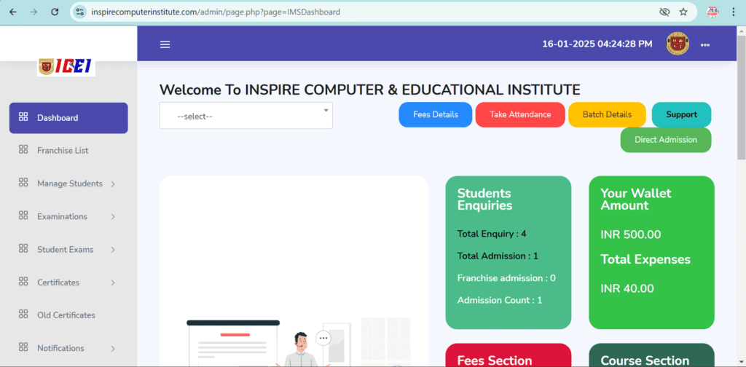Expand Certificates submenu chevron
This screenshot has height=367, width=746.
click(x=113, y=283)
